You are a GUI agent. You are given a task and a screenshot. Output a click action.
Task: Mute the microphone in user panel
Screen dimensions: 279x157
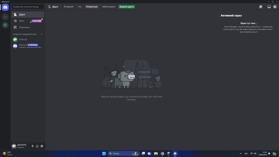[x=32, y=146]
